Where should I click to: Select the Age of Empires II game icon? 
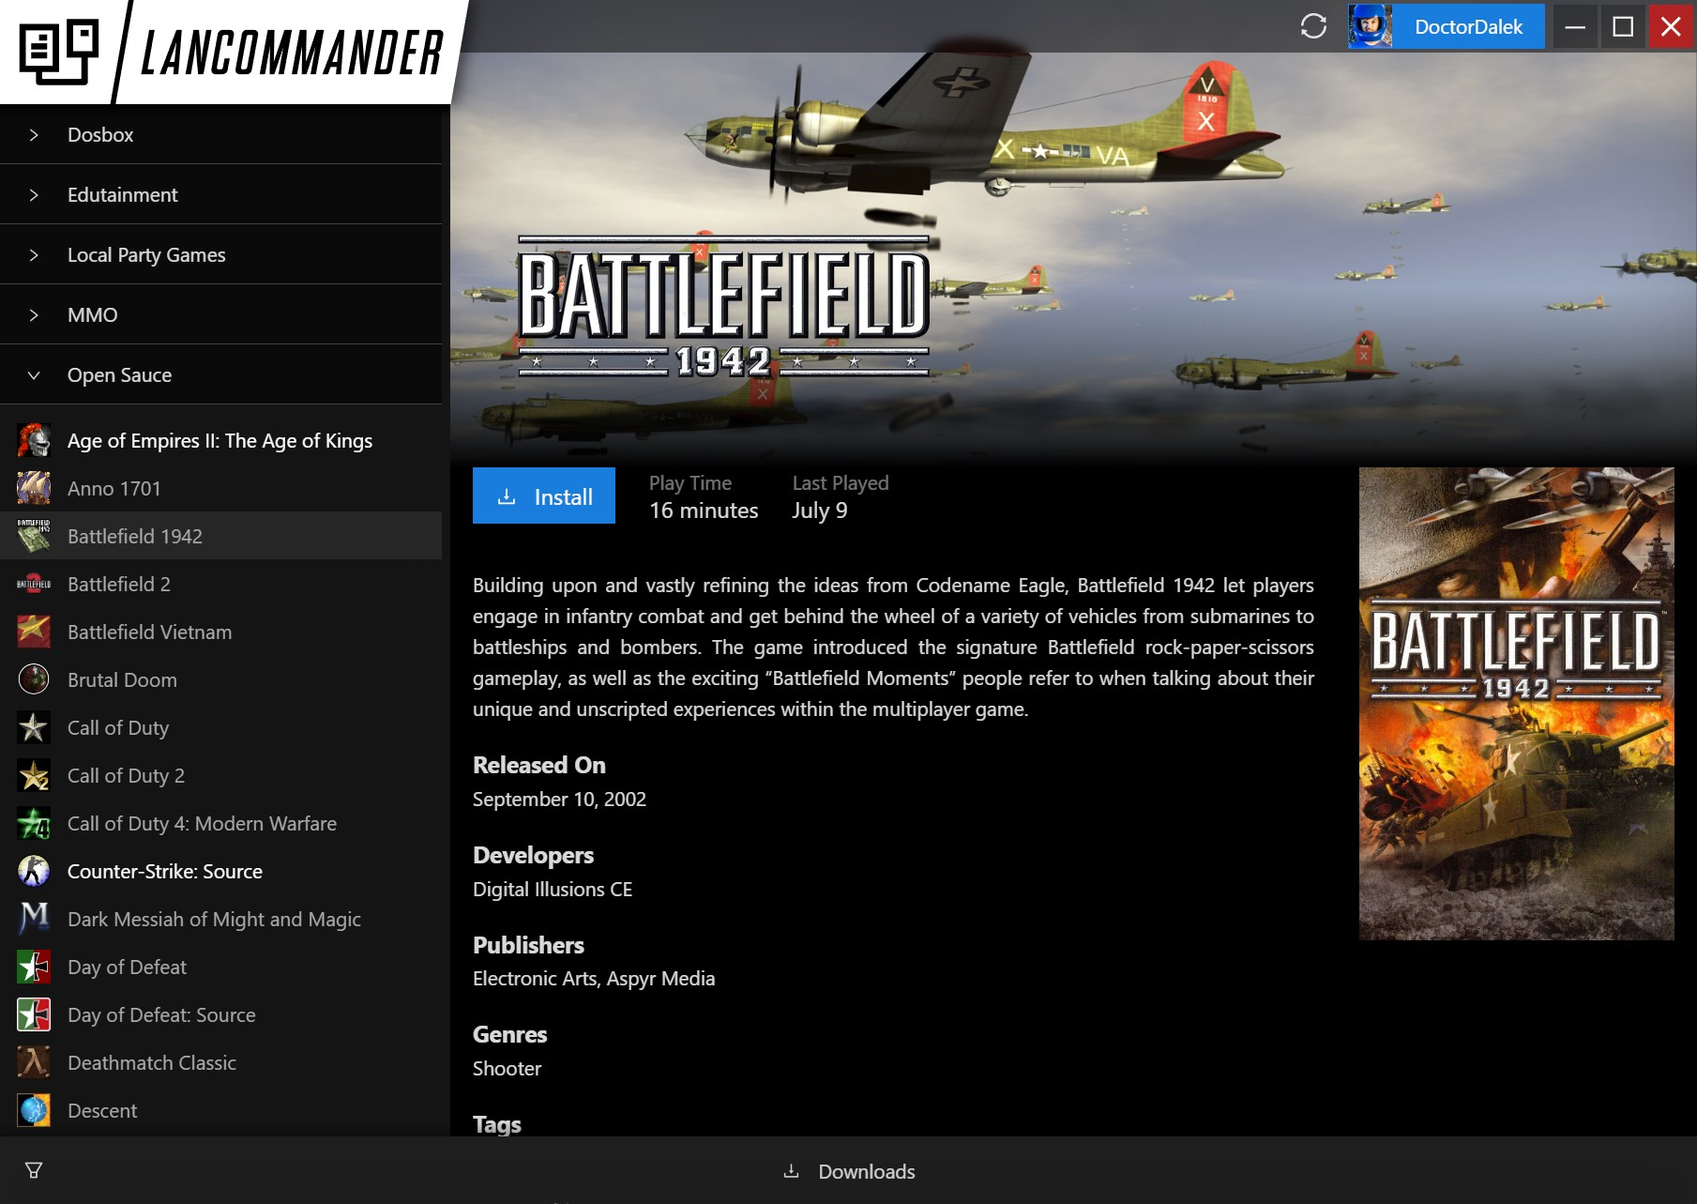tap(34, 439)
